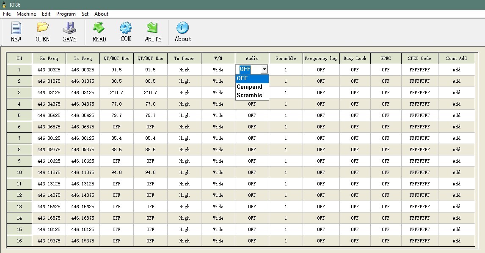Open the File menu

click(x=7, y=14)
